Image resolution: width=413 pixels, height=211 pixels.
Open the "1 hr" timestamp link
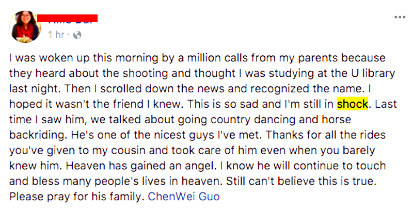56,35
